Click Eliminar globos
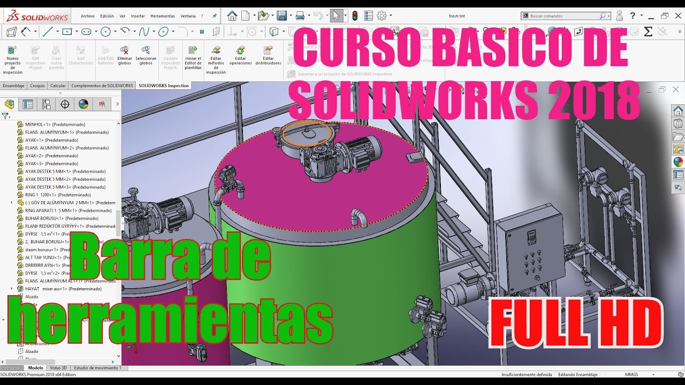Screen dimensions: 685x385 pyautogui.click(x=124, y=56)
